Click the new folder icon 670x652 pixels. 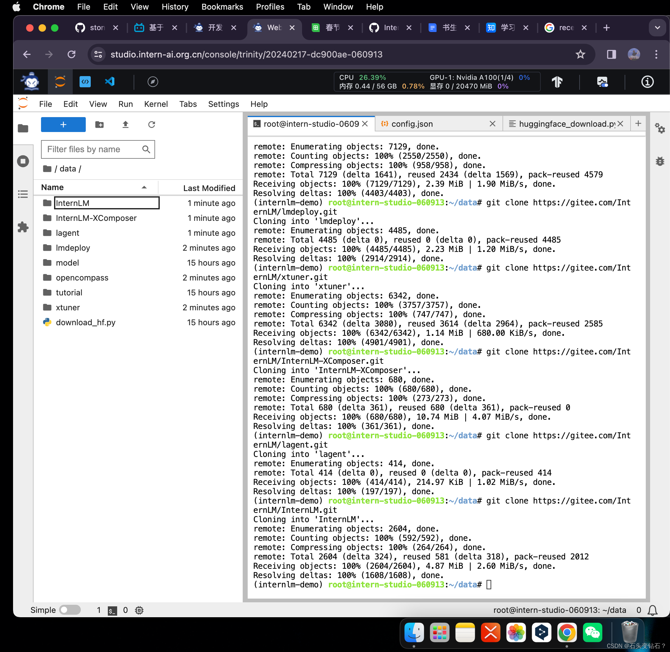(99, 125)
